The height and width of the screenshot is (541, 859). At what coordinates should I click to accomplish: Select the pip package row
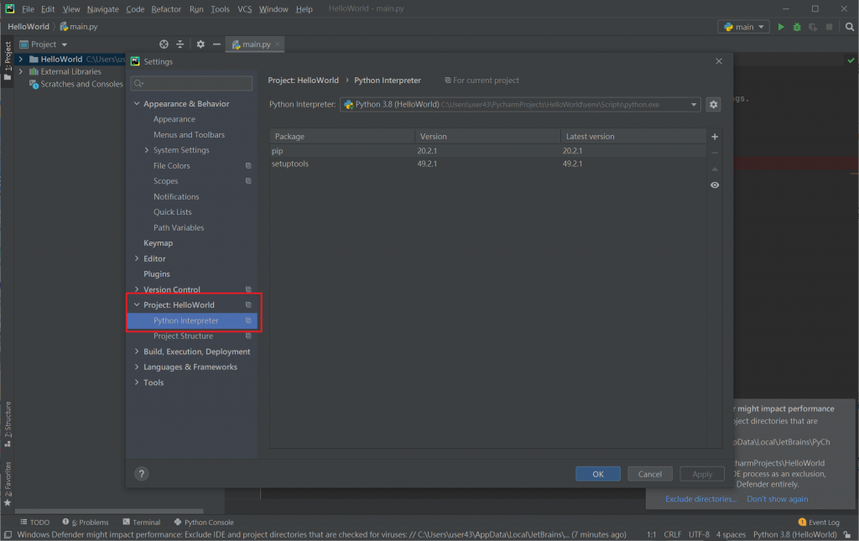[x=487, y=151]
